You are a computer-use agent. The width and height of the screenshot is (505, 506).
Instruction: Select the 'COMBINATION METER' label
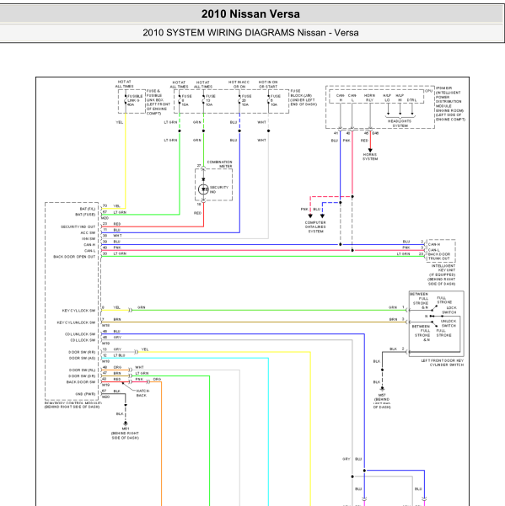click(220, 164)
